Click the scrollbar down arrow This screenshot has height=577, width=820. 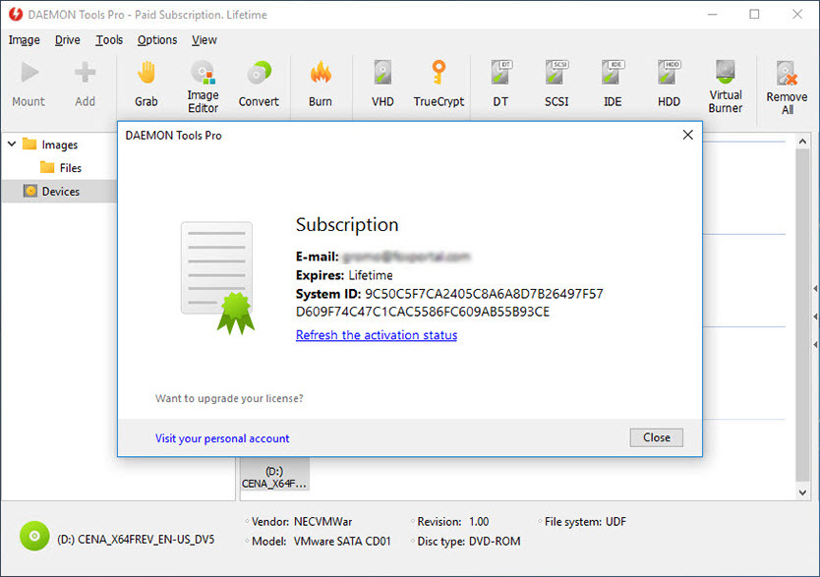coord(802,492)
